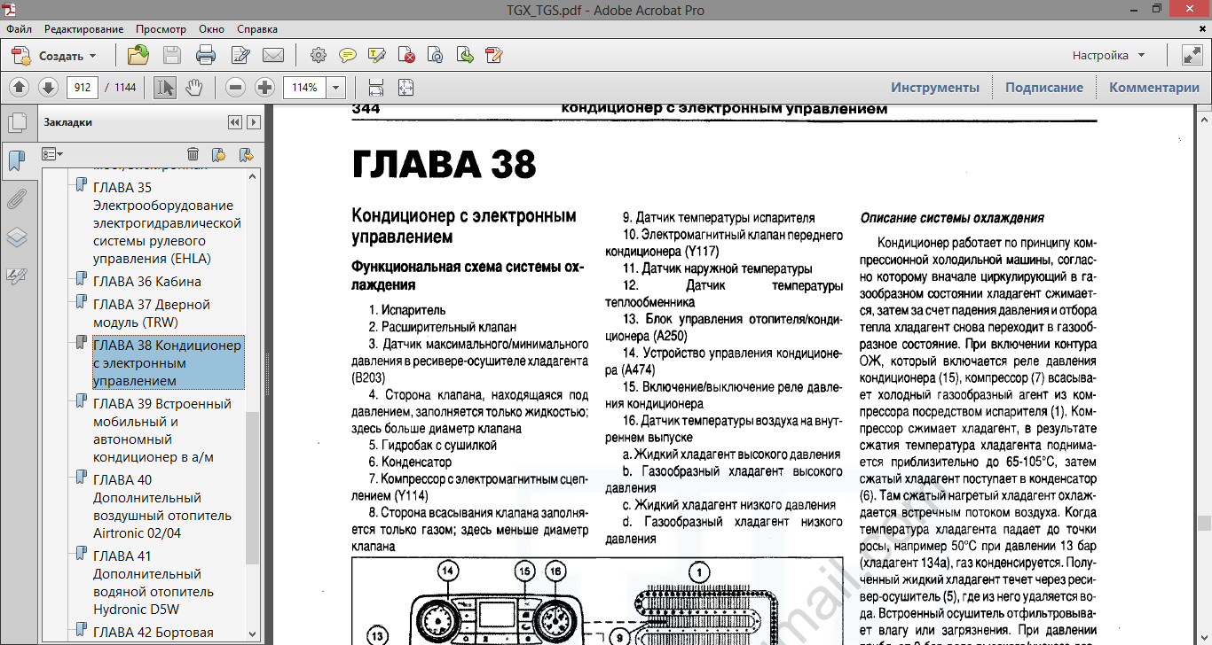This screenshot has height=645, width=1212.
Task: Activate the Hand pan tool
Action: point(193,87)
